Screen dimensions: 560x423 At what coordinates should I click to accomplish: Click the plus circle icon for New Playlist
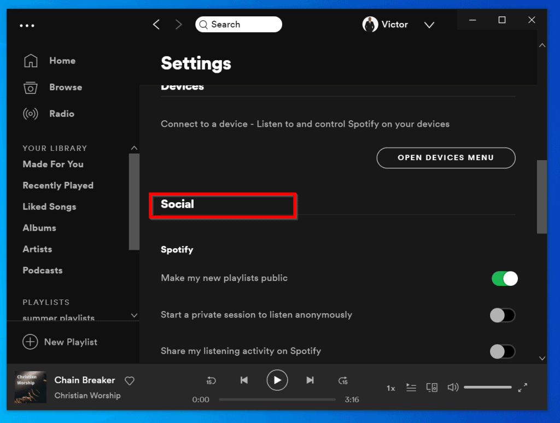[30, 342]
